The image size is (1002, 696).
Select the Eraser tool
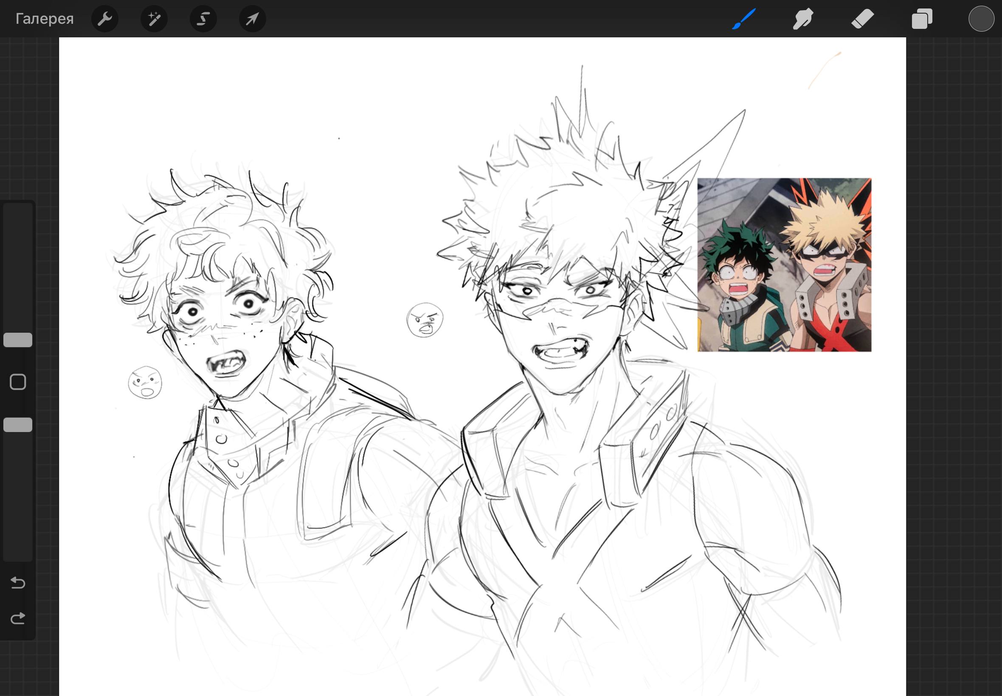862,19
